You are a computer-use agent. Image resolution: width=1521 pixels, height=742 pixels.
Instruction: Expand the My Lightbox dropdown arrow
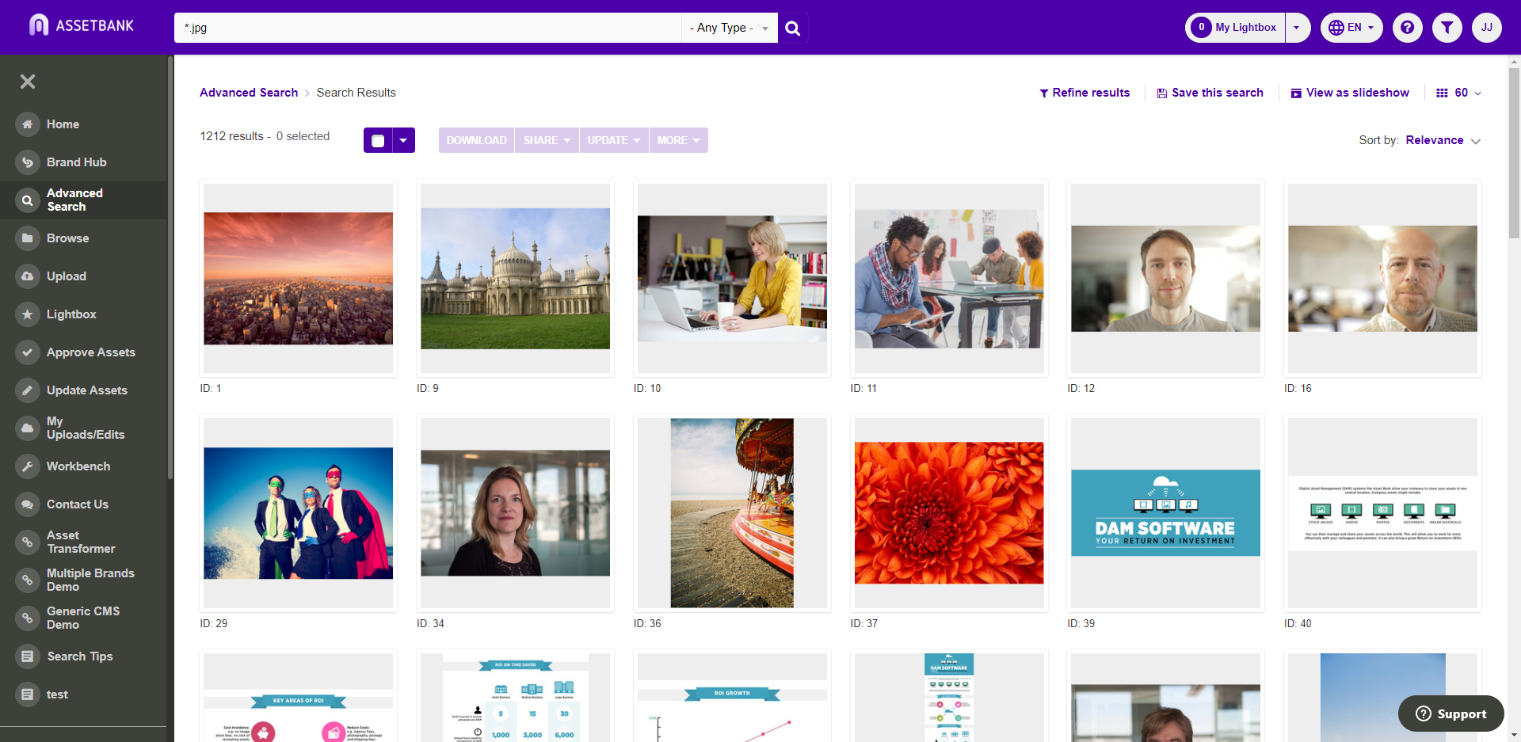click(x=1297, y=28)
